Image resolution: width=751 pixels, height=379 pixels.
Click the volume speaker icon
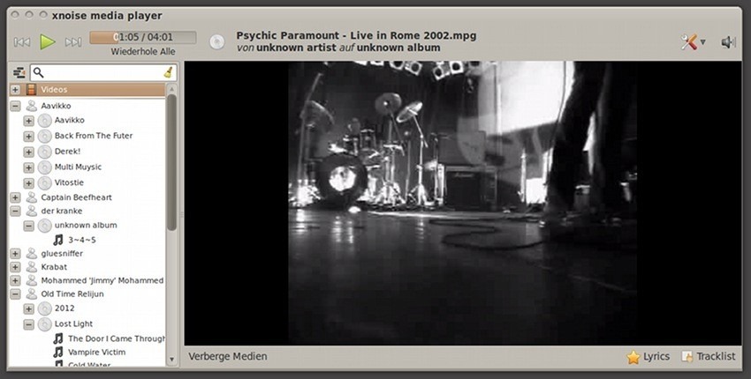(x=728, y=42)
